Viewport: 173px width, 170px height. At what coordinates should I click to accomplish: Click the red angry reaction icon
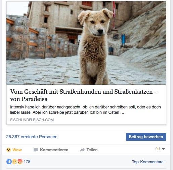(x=20, y=162)
